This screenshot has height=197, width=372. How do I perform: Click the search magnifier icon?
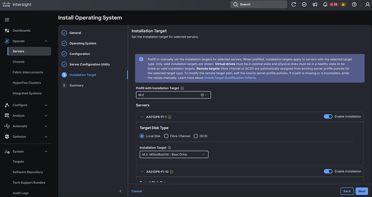click(x=235, y=4)
